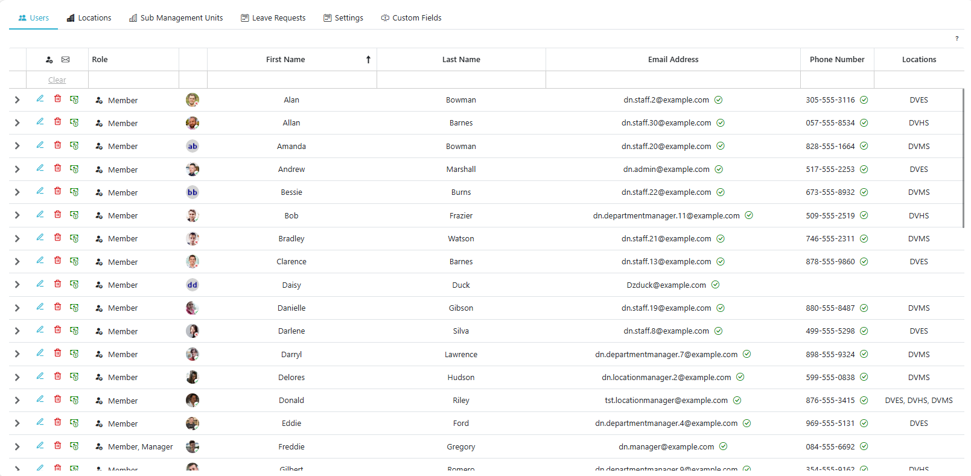Expand the Eddie Ford row

(x=17, y=424)
